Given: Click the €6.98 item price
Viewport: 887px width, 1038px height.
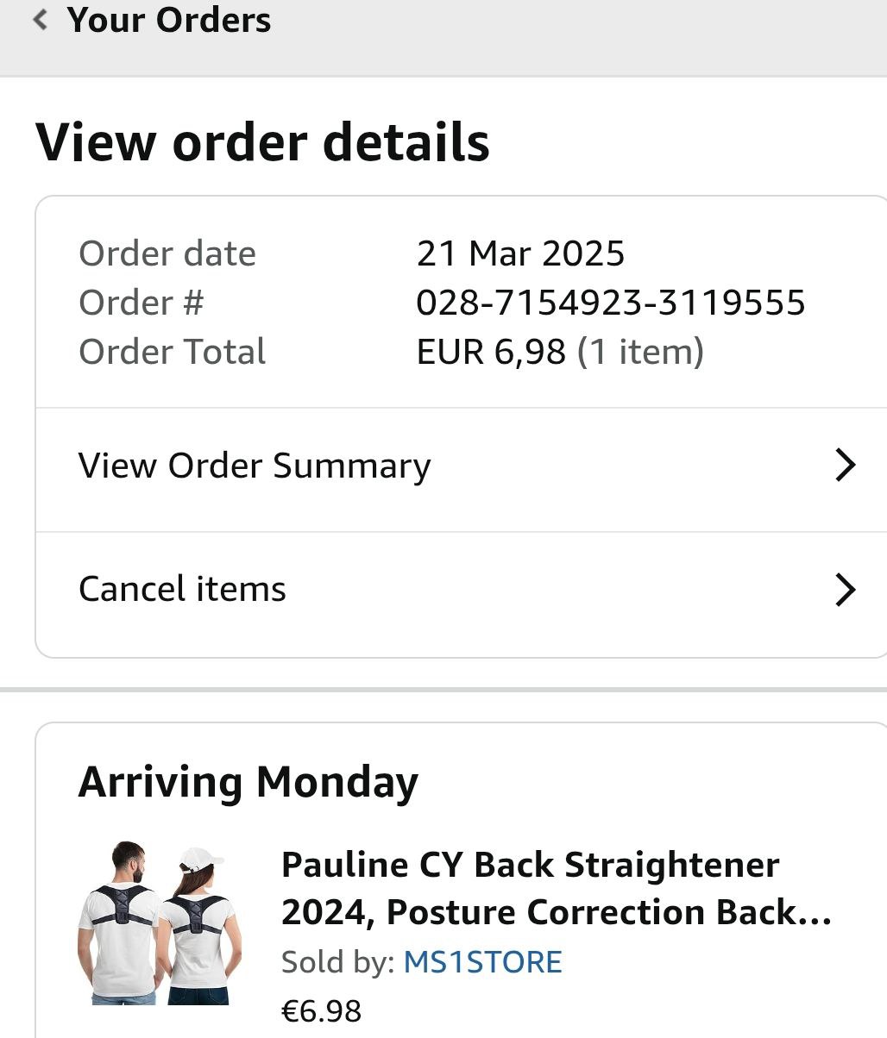Looking at the screenshot, I should (x=321, y=1010).
